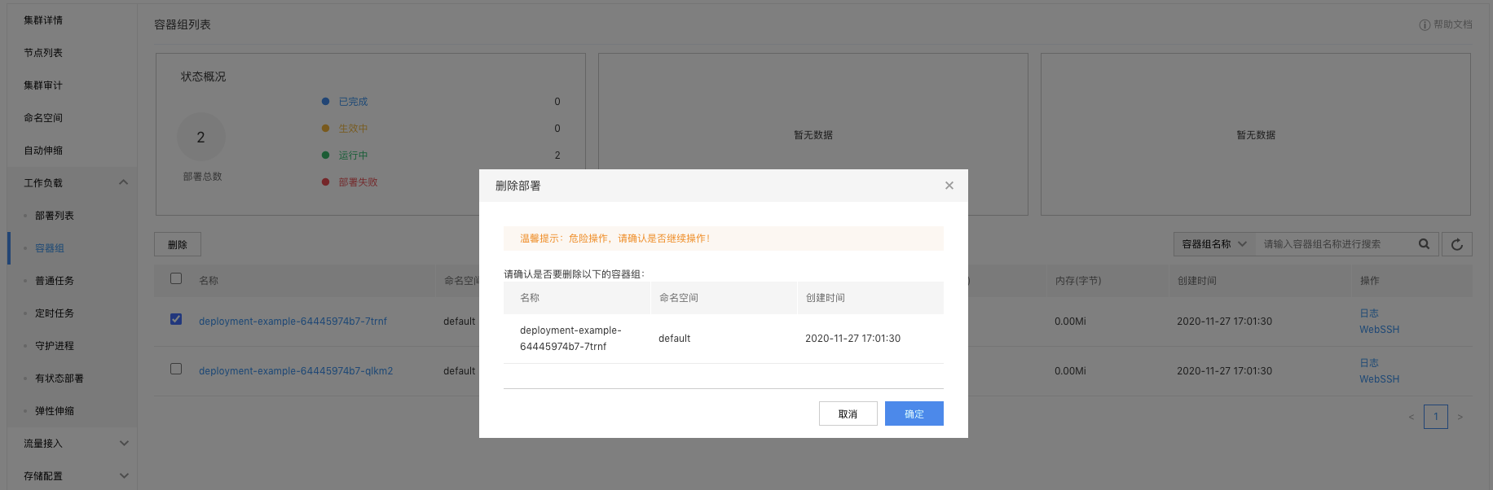The width and height of the screenshot is (1493, 490).
Task: Open 自动伸缩 in the sidebar
Action: click(43, 151)
